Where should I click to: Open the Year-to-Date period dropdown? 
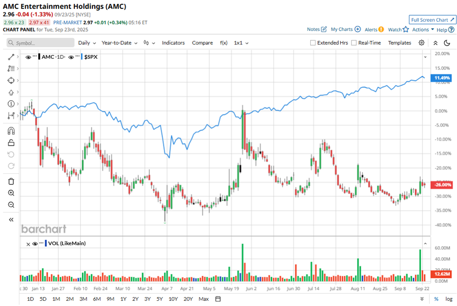120,43
